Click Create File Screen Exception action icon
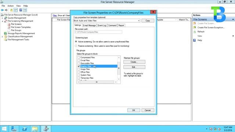The height and width of the screenshot is (132, 235). [195, 27]
